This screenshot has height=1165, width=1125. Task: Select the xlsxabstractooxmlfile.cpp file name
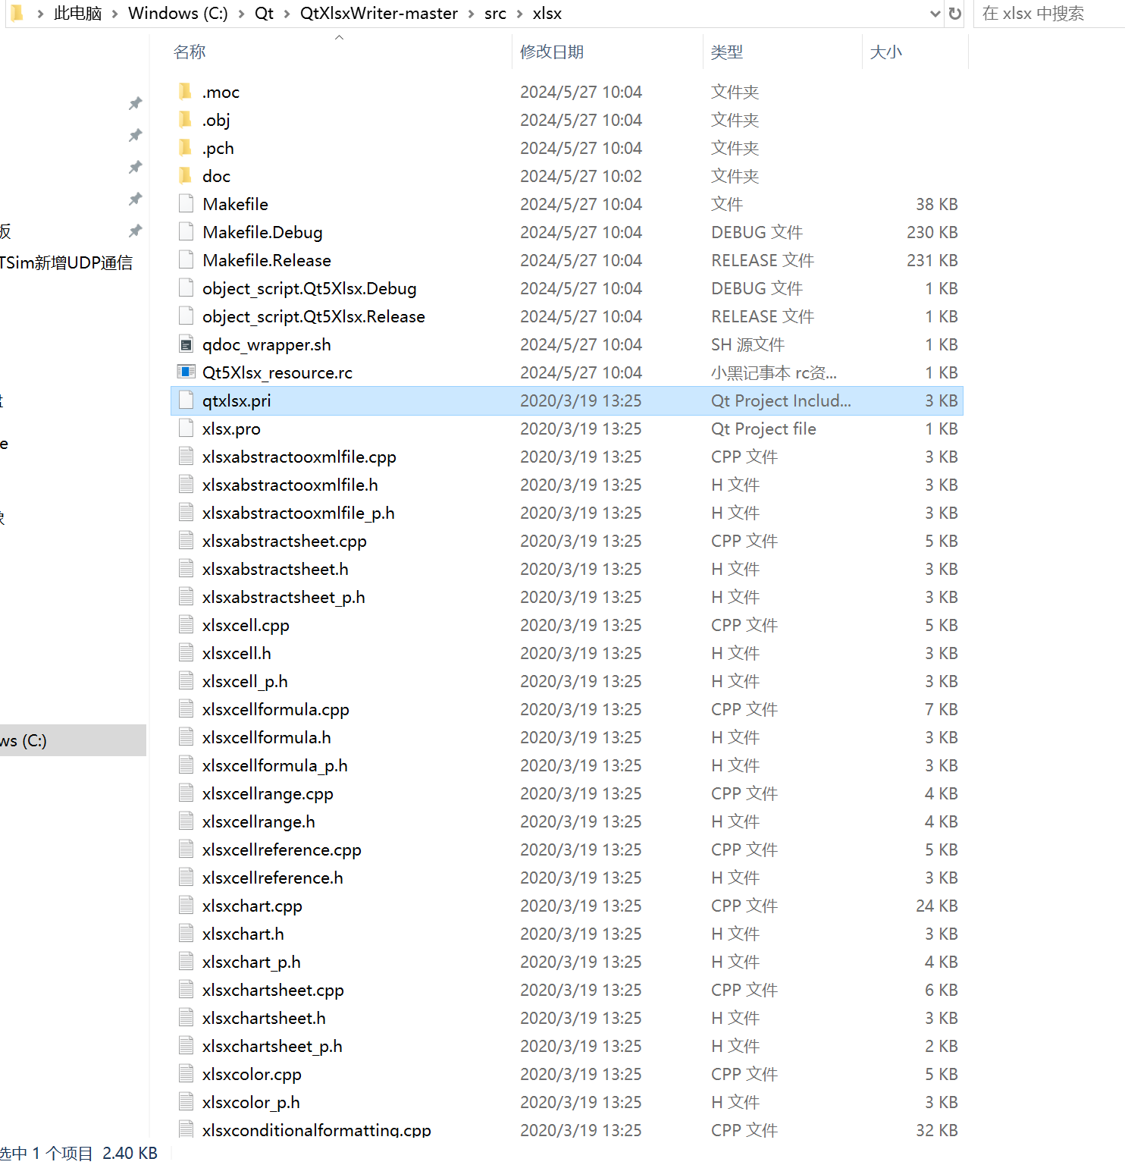point(299,457)
